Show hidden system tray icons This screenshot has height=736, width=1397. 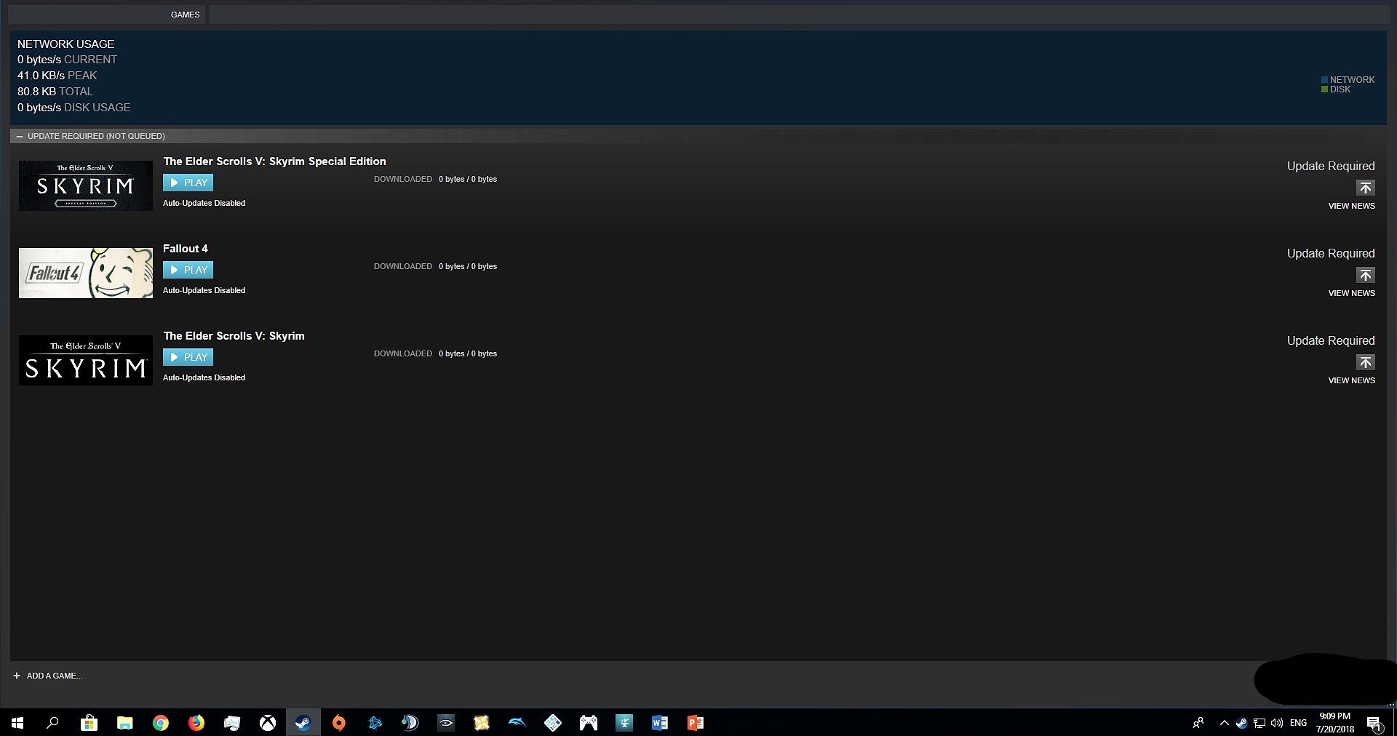1224,723
